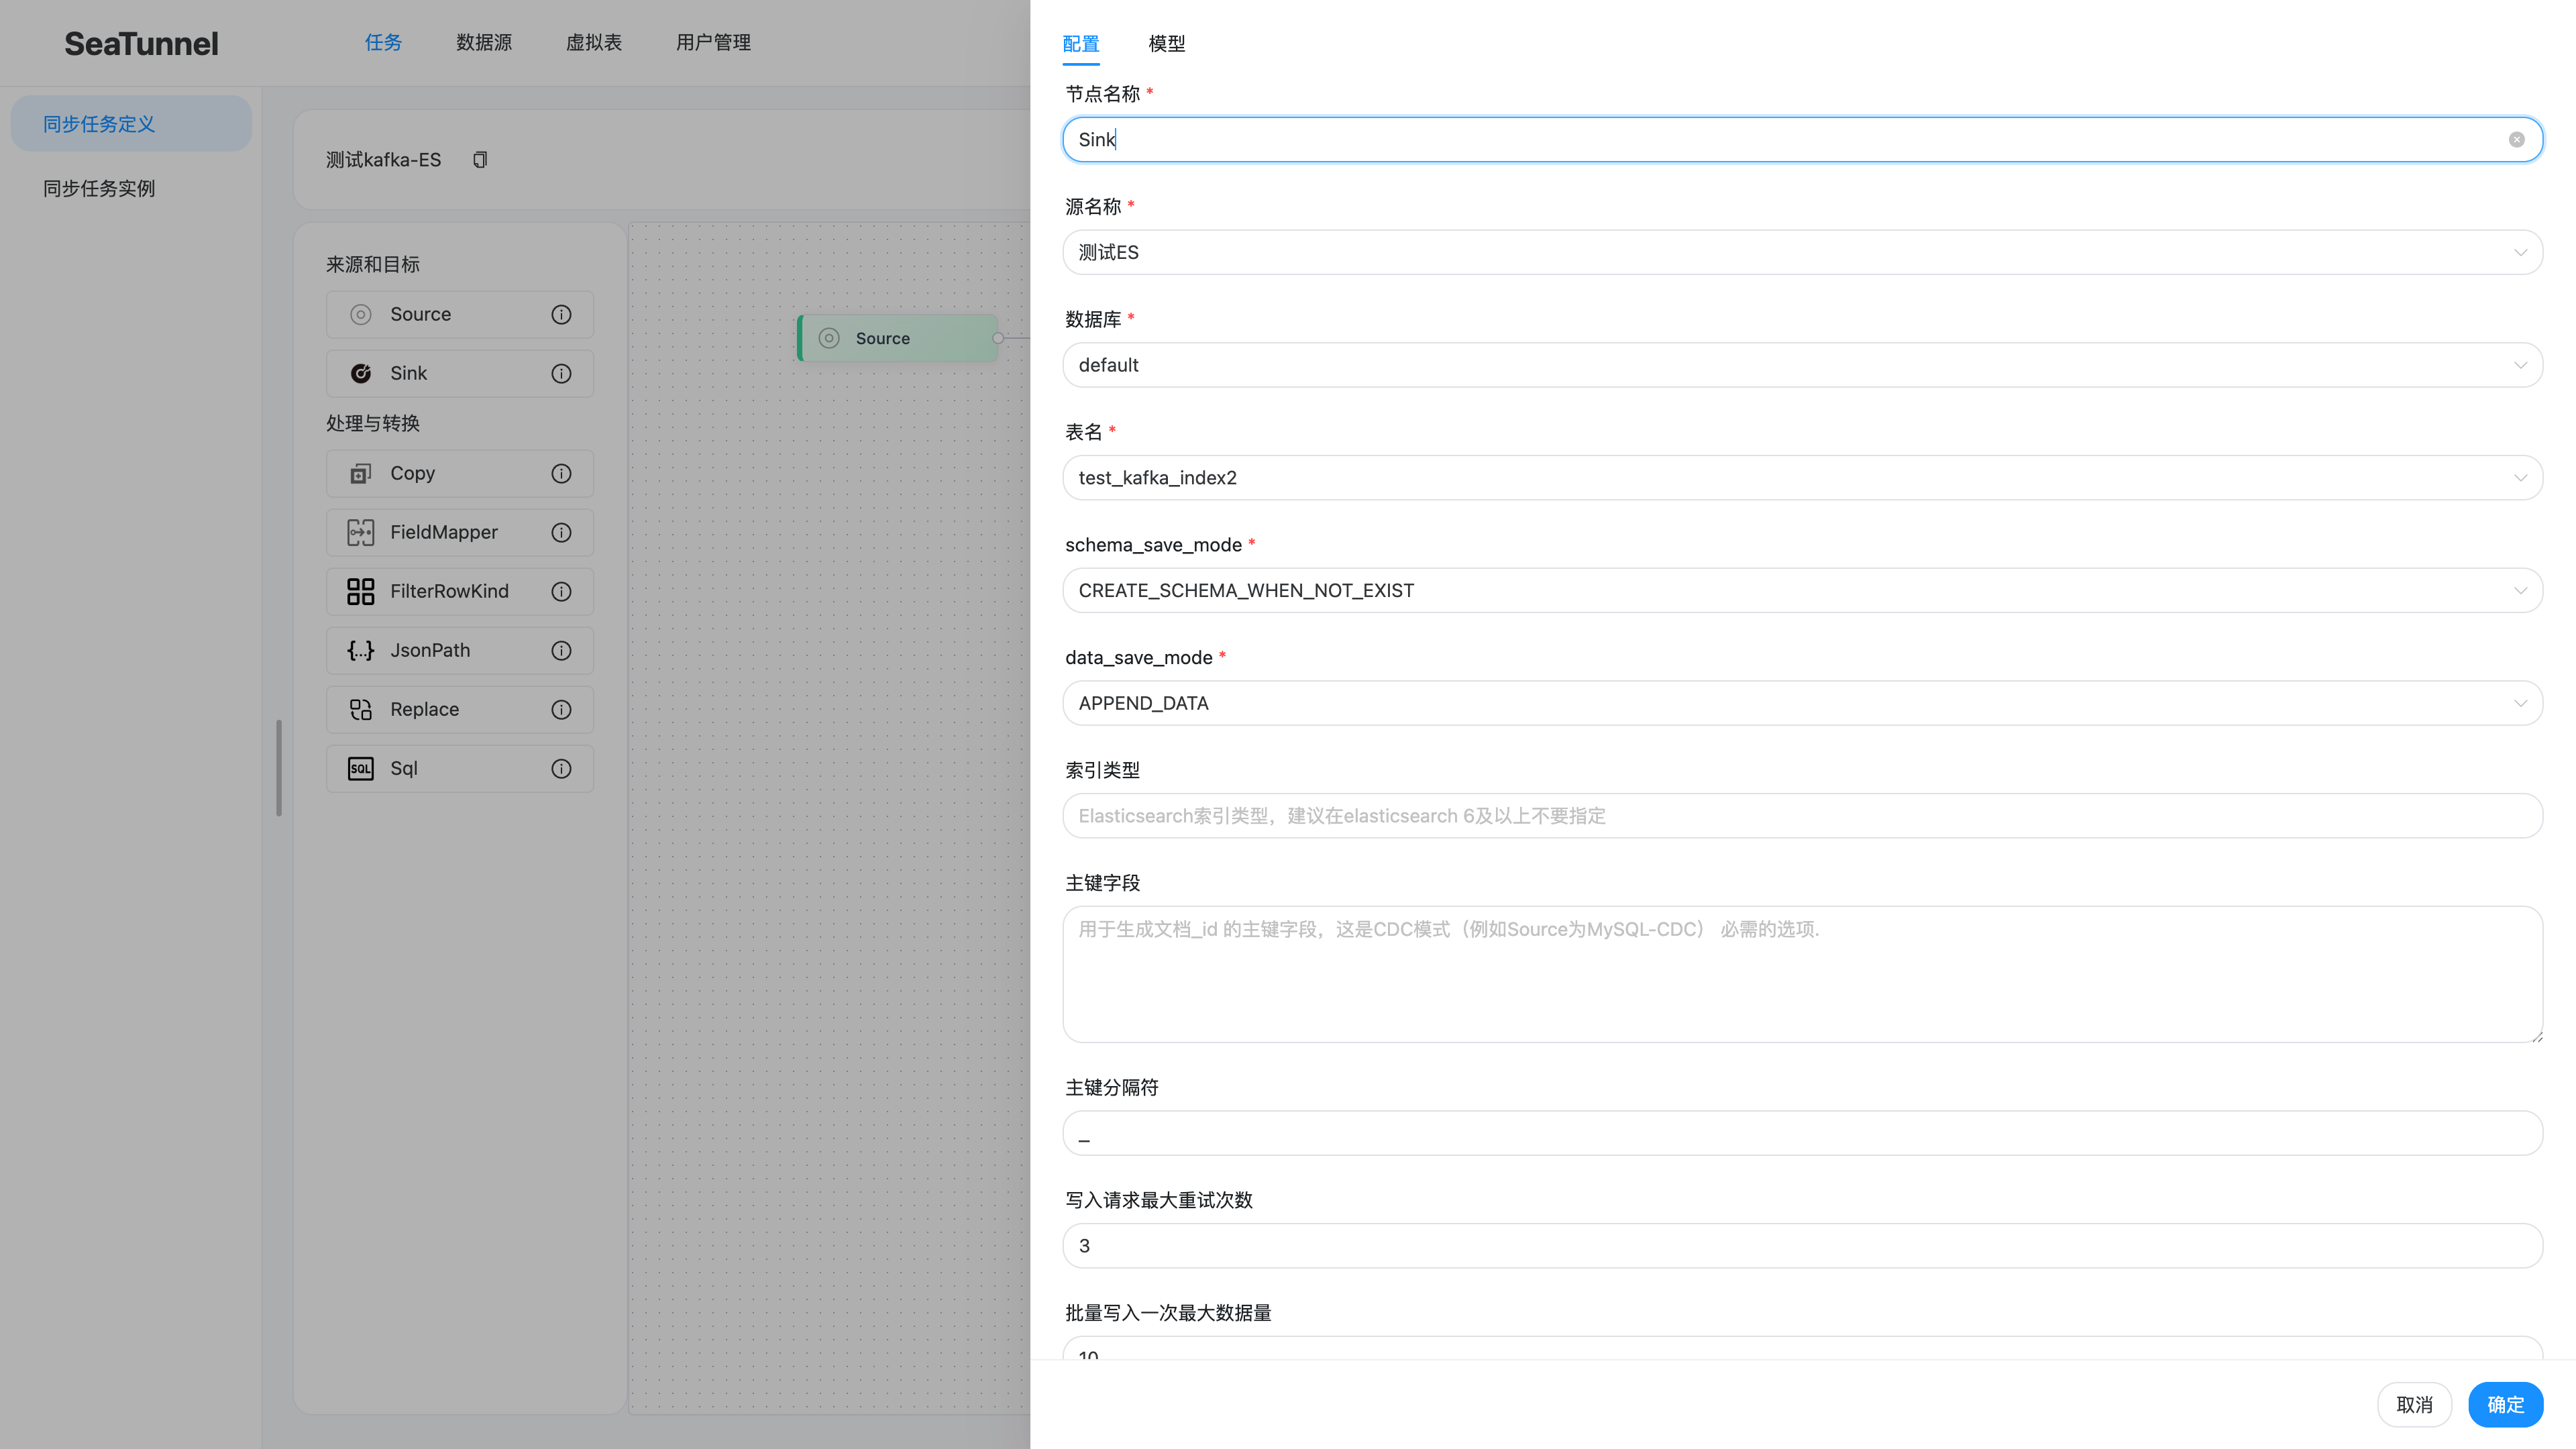
Task: Click the 确定 confirm button
Action: point(2504,1404)
